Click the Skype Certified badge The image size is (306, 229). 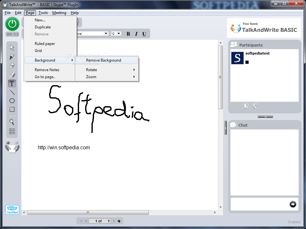point(12,210)
